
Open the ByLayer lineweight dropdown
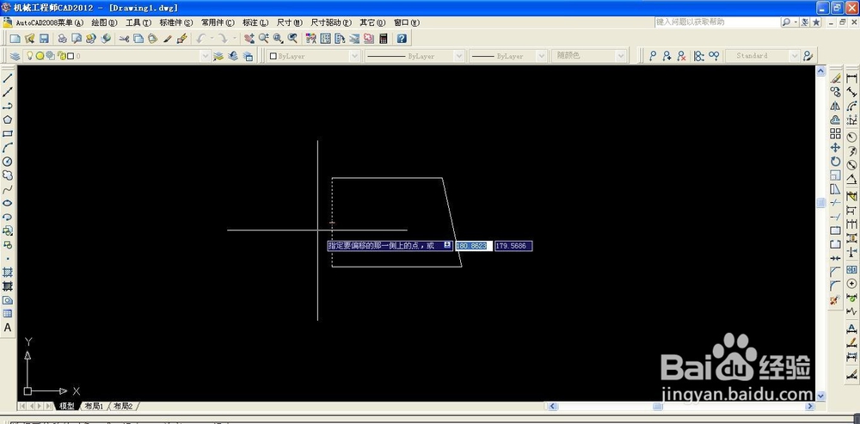[x=541, y=56]
